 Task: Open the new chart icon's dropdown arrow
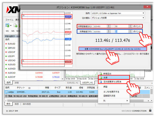(11, 26)
